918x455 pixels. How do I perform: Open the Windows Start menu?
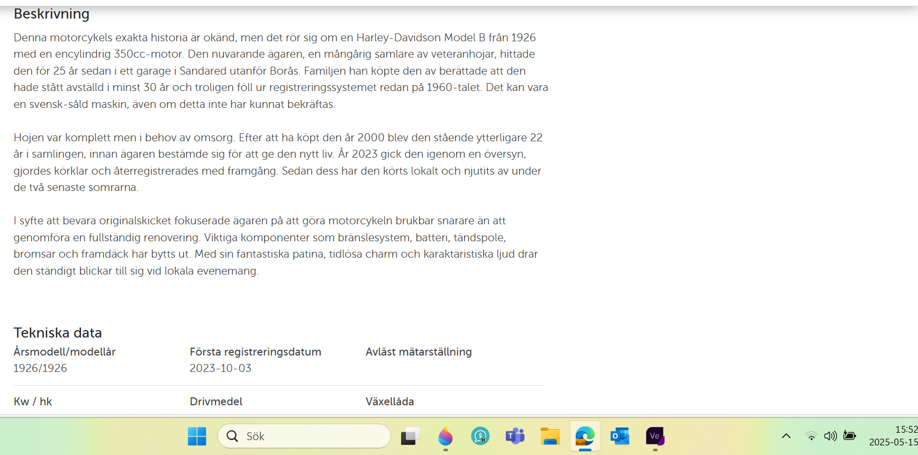coord(197,436)
